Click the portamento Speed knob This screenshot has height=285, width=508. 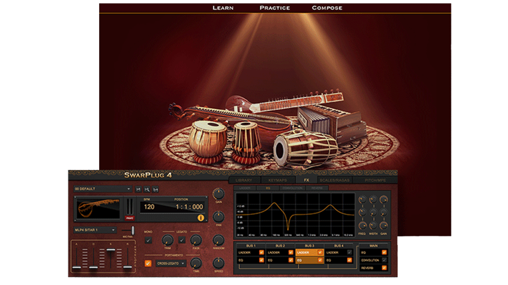click(x=218, y=263)
